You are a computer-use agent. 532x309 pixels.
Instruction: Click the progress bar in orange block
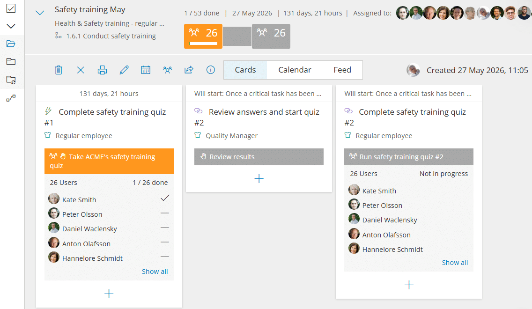tap(203, 44)
